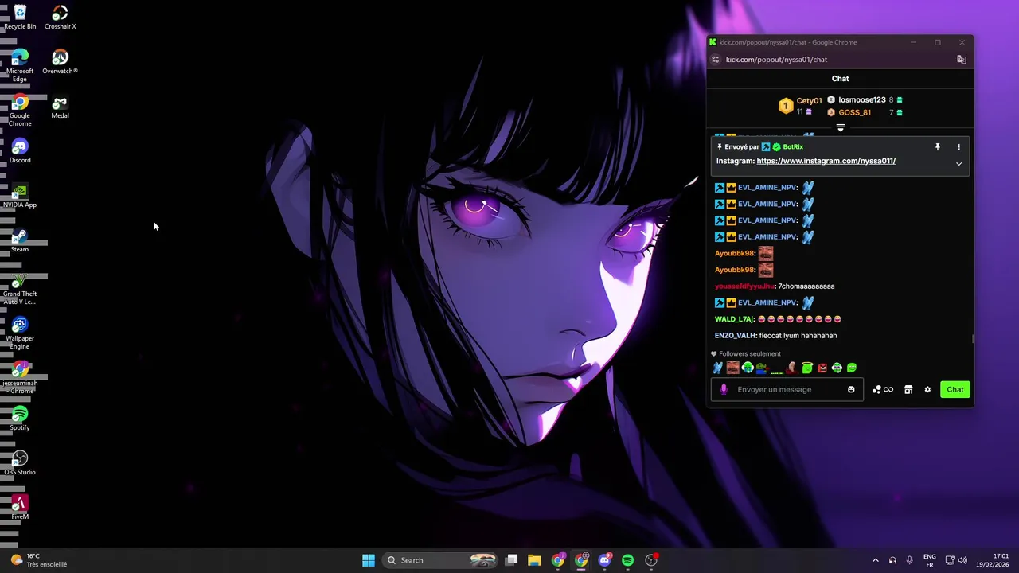Open Crosshair X desktop shortcut
1019x573 pixels.
(x=60, y=17)
